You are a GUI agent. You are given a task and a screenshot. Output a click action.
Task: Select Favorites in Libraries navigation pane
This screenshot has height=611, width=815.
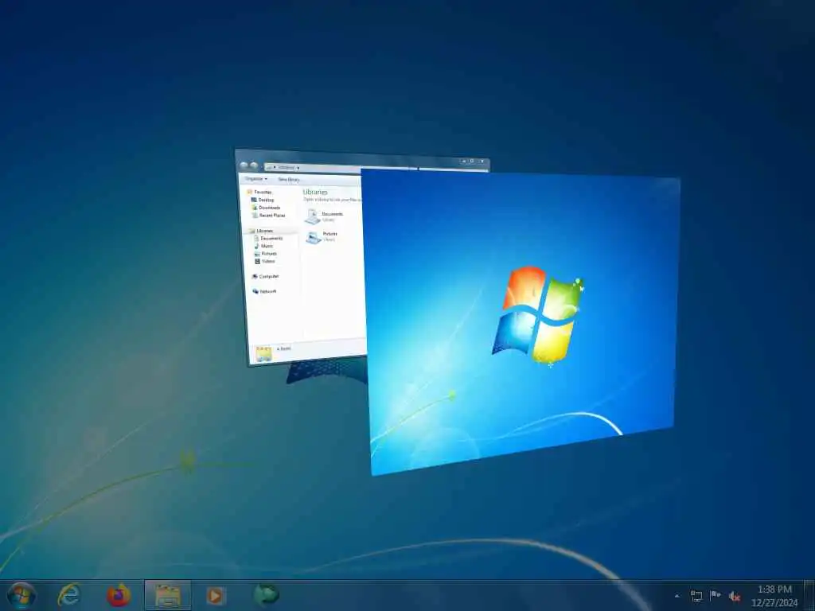click(x=259, y=192)
